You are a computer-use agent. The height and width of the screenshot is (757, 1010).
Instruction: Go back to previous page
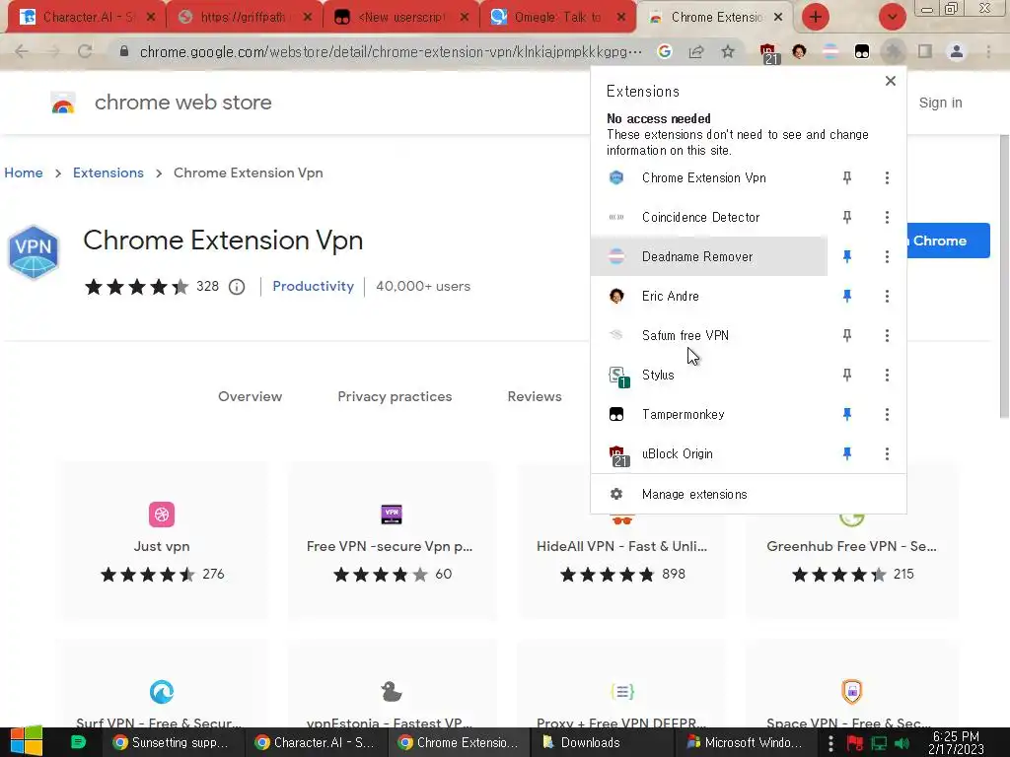pyautogui.click(x=22, y=51)
